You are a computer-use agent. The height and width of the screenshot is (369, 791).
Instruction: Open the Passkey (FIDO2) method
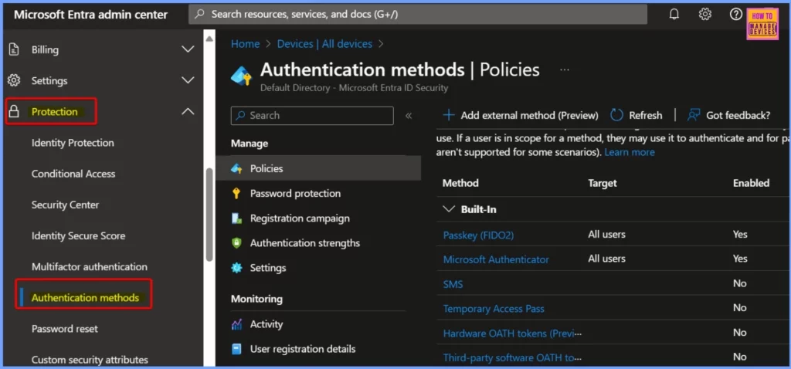478,235
